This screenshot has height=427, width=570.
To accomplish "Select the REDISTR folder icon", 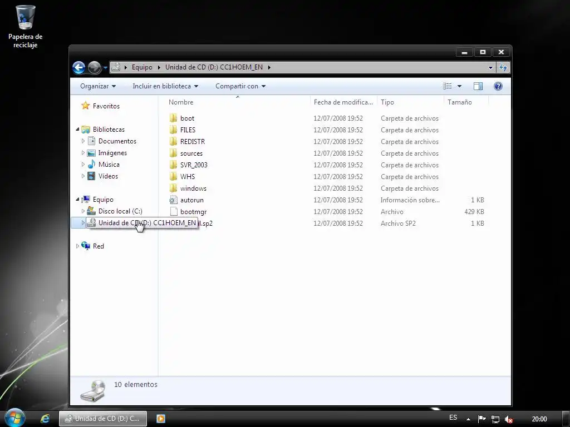I will tap(174, 141).
